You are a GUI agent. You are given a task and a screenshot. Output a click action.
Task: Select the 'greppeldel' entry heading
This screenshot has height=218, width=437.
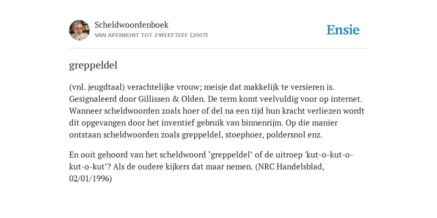click(x=93, y=66)
